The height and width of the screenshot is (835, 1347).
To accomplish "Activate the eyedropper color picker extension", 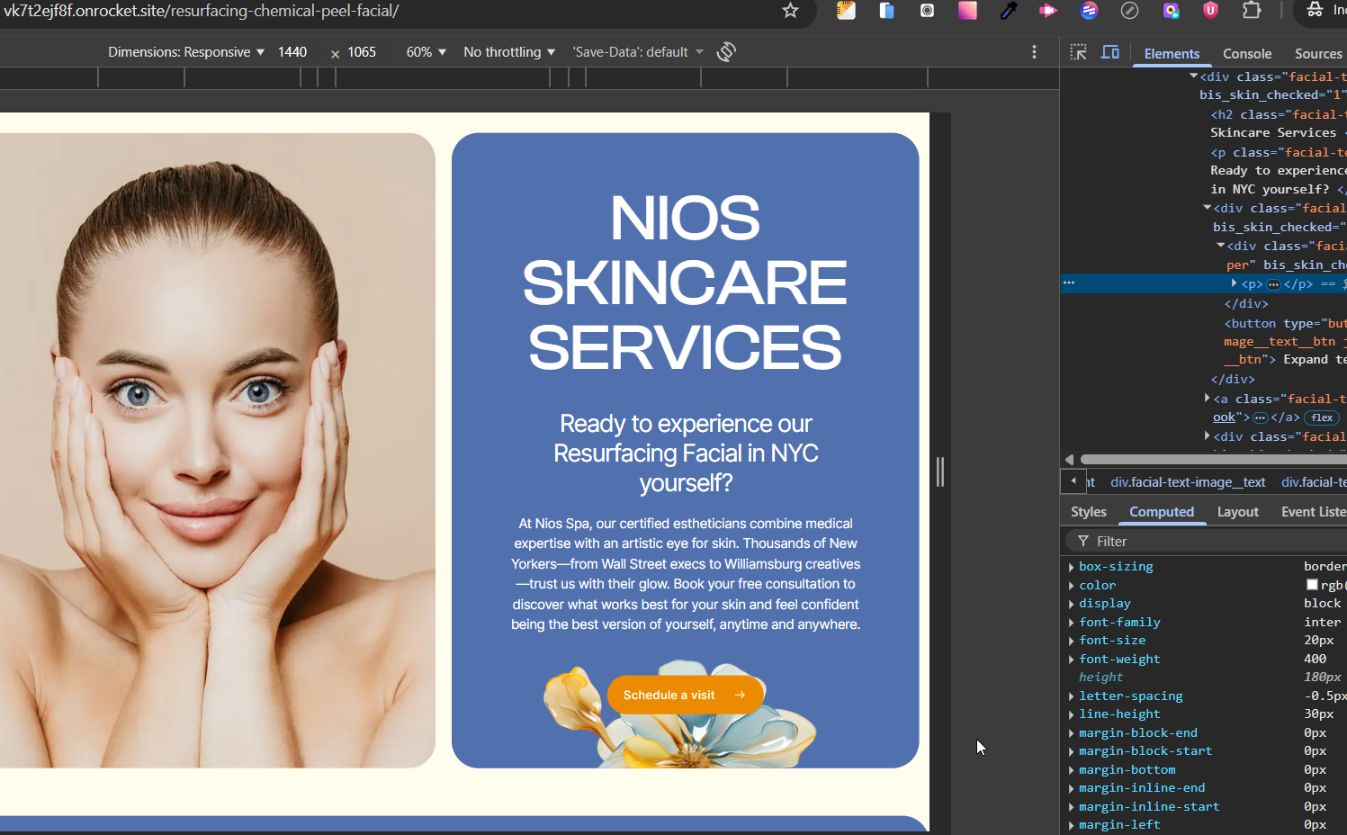I will (x=1008, y=11).
